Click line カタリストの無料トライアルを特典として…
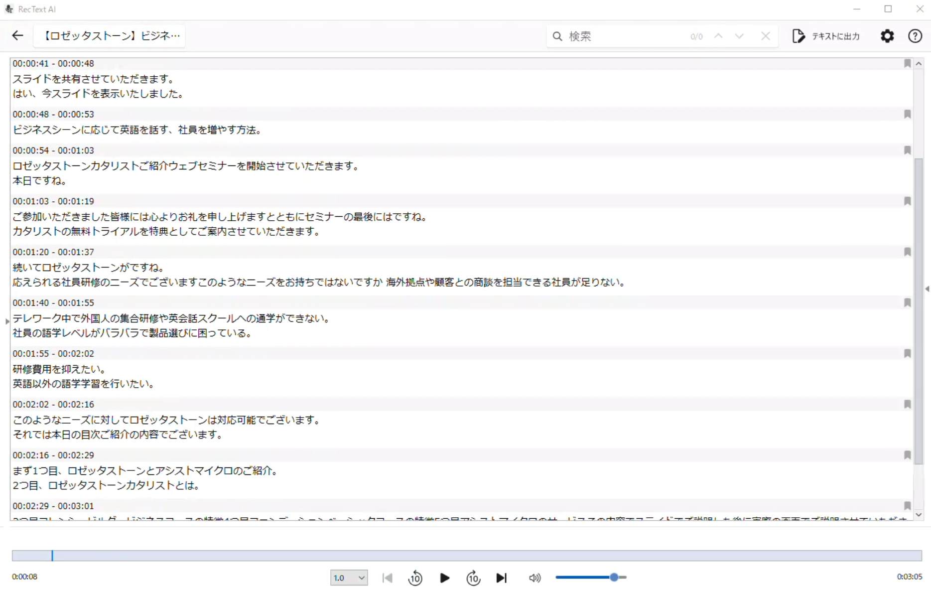The image size is (931, 591). (x=166, y=231)
